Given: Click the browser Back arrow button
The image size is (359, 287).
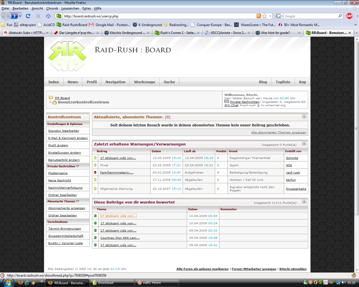Looking at the screenshot, I should point(6,16).
